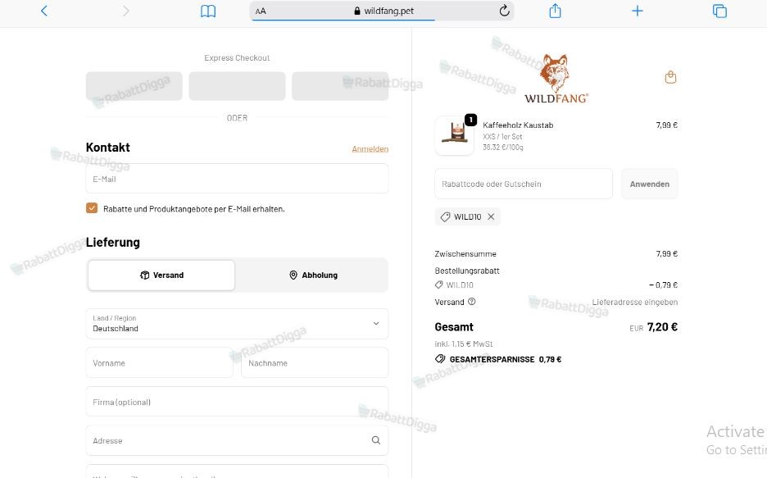Switch to the Abholung pickup option
The height and width of the screenshot is (478, 767).
[313, 275]
